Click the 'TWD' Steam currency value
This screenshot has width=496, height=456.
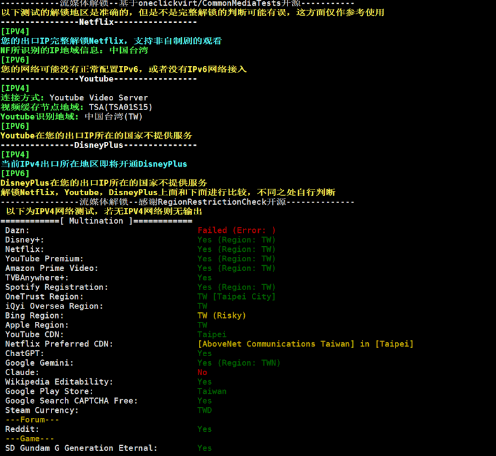tap(205, 410)
